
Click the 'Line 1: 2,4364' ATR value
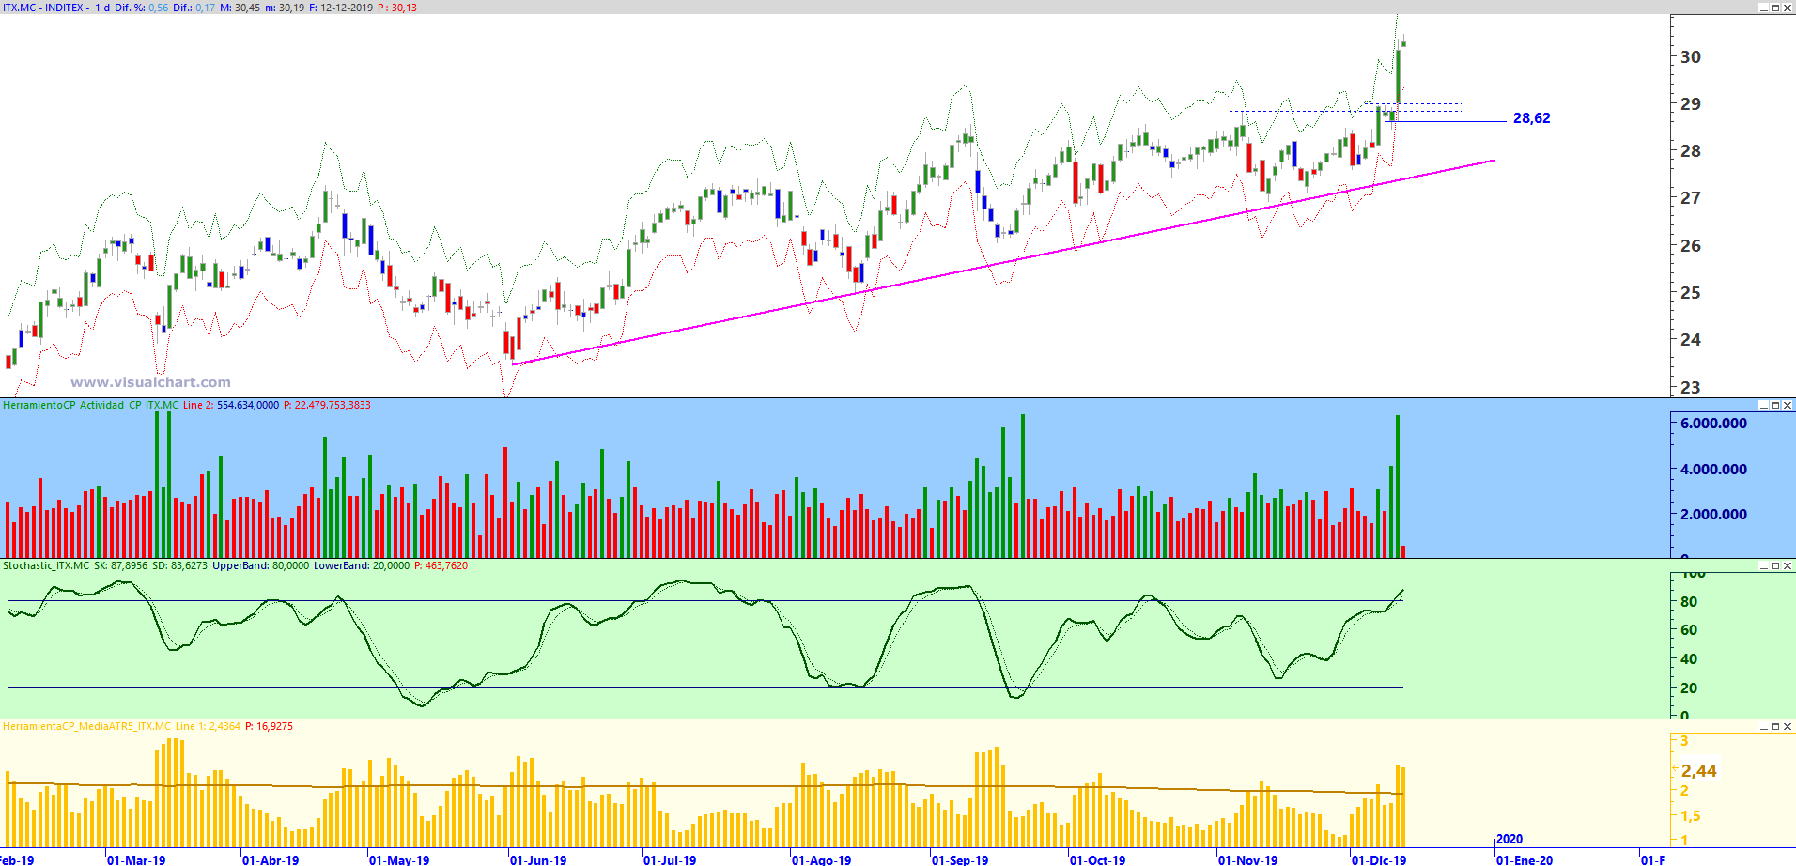[208, 726]
